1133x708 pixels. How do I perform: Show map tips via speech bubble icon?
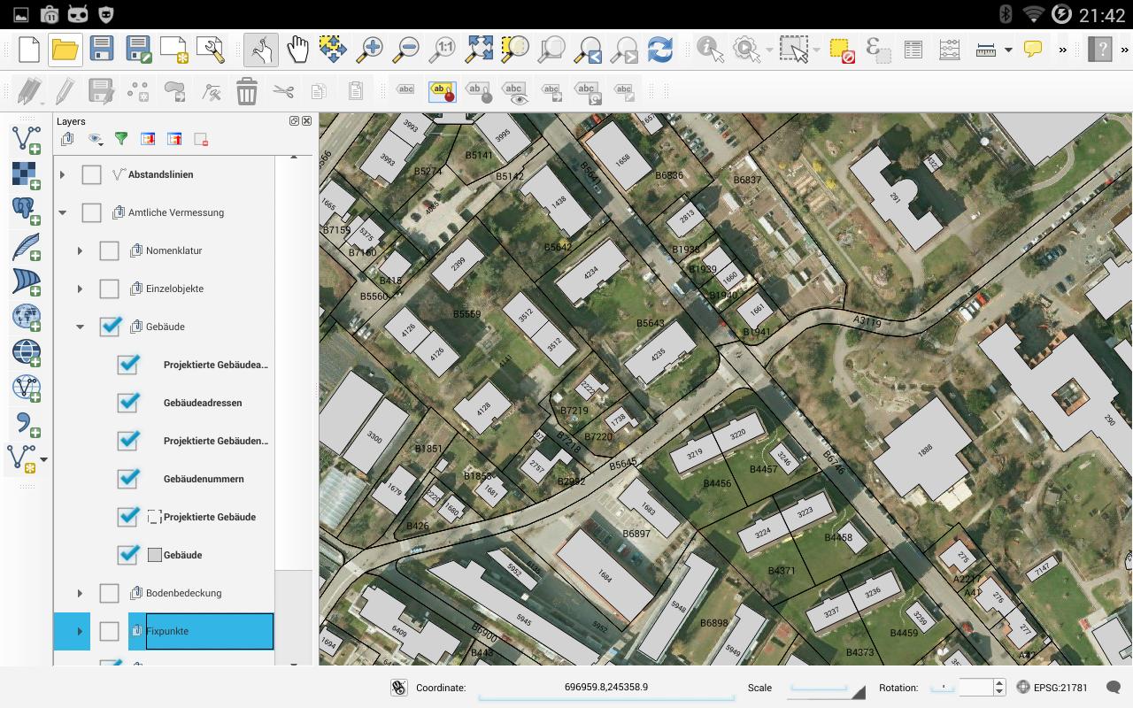pyautogui.click(x=1032, y=50)
